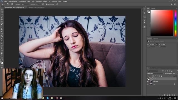Select the Brush tool
This screenshot has width=178, height=100.
[2, 27]
